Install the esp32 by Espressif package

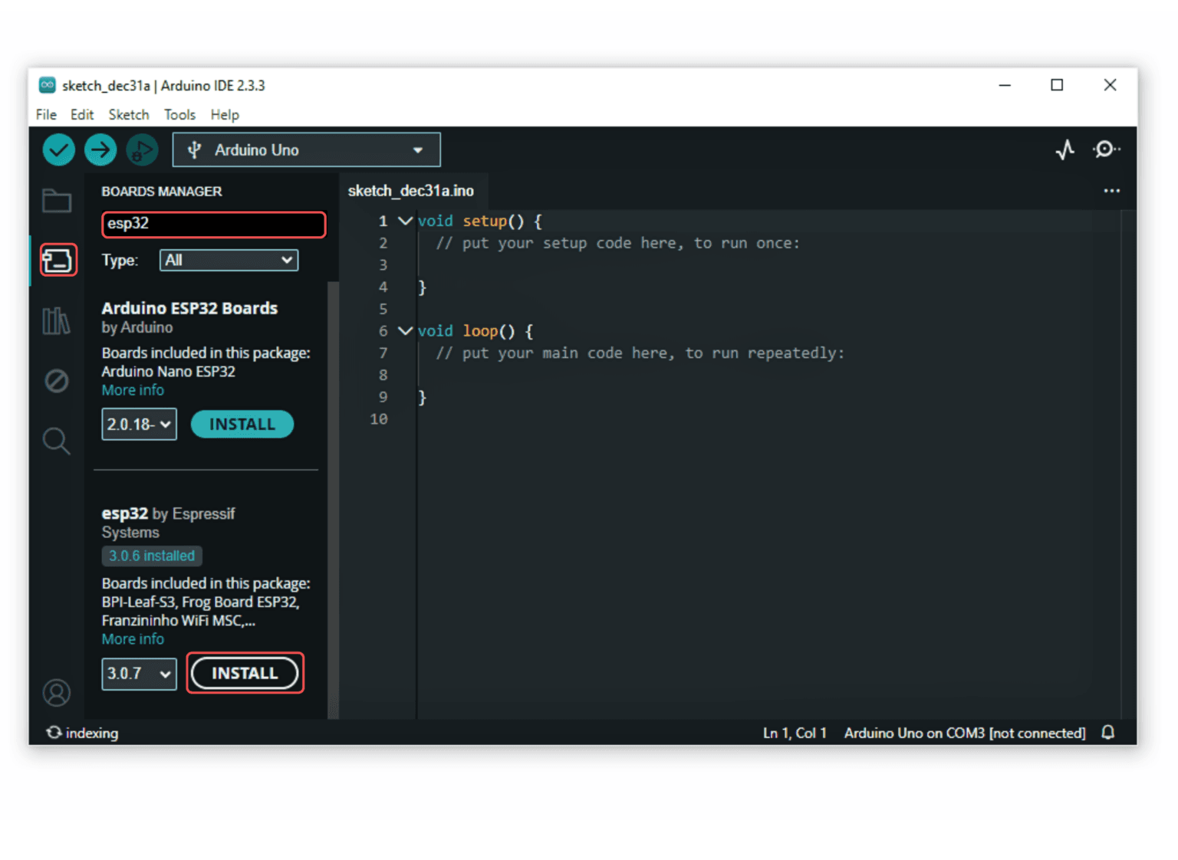pyautogui.click(x=245, y=674)
